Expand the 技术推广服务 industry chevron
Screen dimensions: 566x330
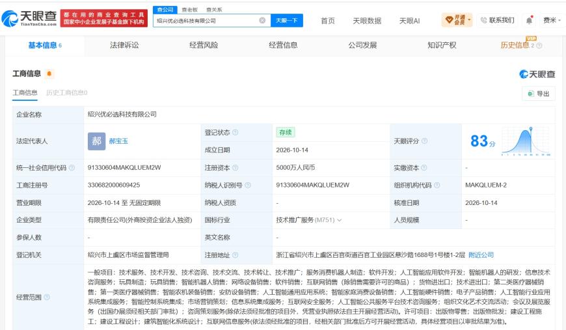coord(340,220)
